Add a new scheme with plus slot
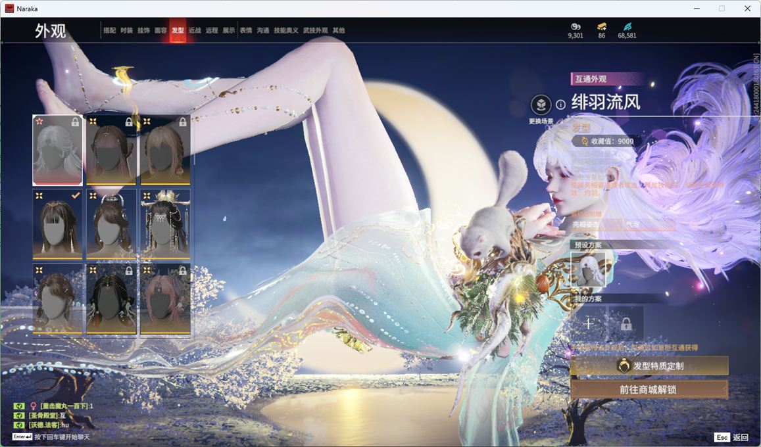 point(589,323)
